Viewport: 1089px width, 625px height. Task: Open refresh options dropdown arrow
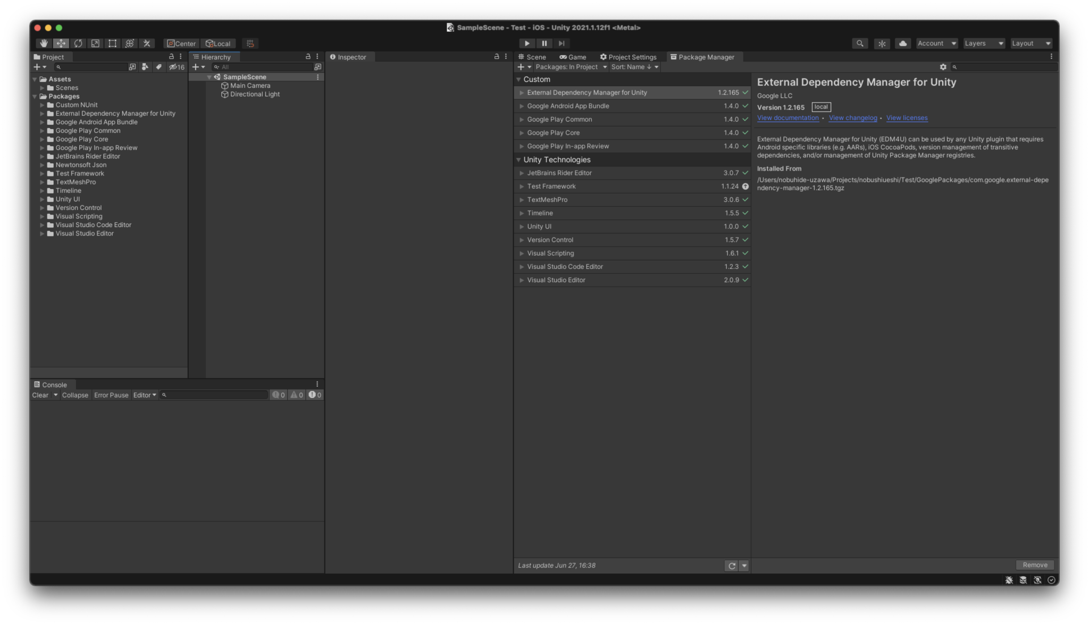pos(744,566)
